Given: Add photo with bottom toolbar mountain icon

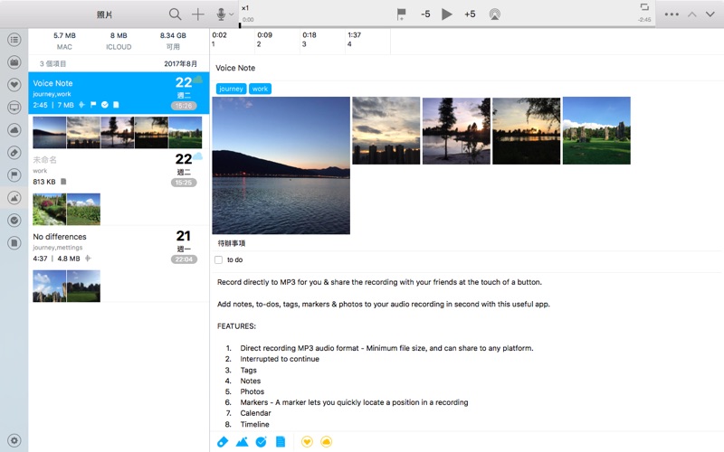Looking at the screenshot, I should click(242, 442).
